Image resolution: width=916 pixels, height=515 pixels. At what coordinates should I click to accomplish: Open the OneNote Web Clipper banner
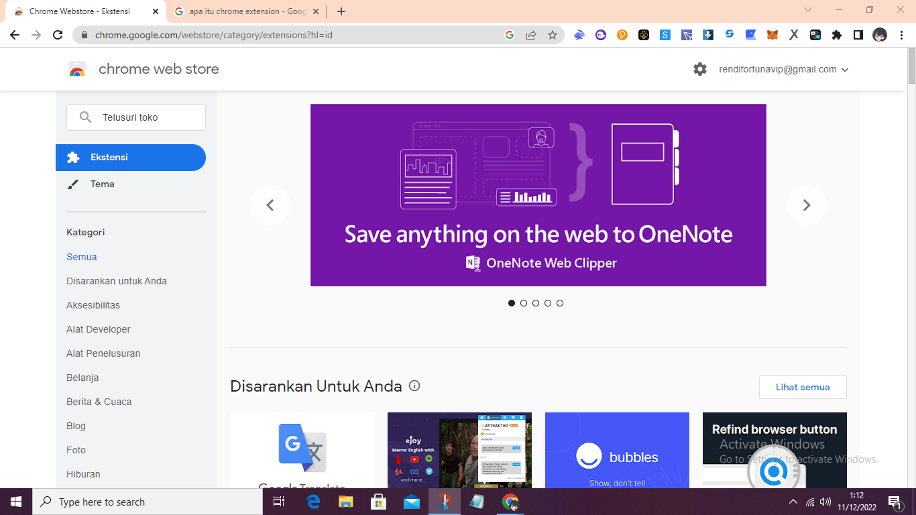coord(538,195)
